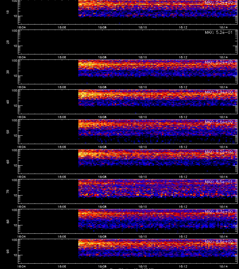Click the 9R spectrogram data area

pos(158,248)
